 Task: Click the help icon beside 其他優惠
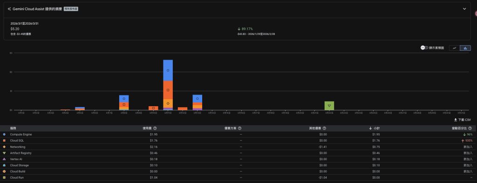point(324,128)
